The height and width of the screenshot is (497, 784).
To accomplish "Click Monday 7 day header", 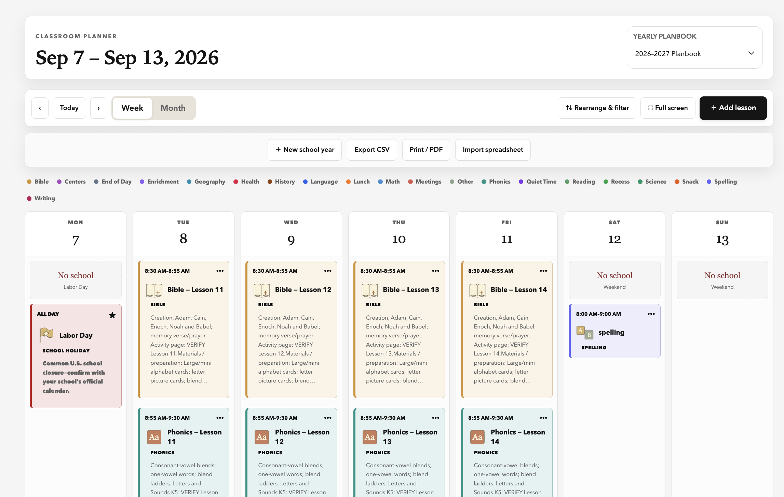I will [x=76, y=234].
